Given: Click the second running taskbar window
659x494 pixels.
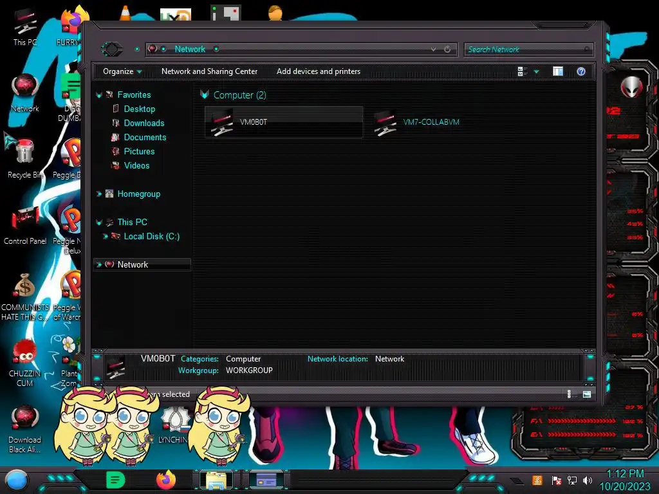Looking at the screenshot, I should click(x=266, y=480).
